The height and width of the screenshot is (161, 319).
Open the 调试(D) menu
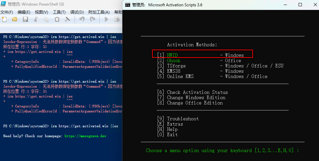click(77, 12)
